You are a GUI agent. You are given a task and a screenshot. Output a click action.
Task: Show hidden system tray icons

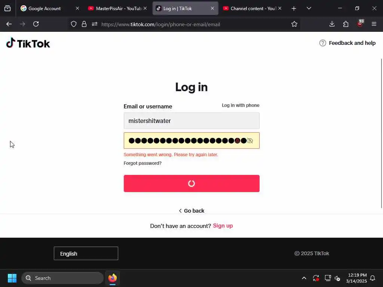(304, 278)
